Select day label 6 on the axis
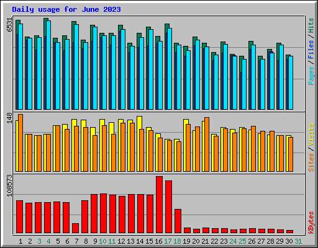The image size is (318, 248). [x=67, y=241]
